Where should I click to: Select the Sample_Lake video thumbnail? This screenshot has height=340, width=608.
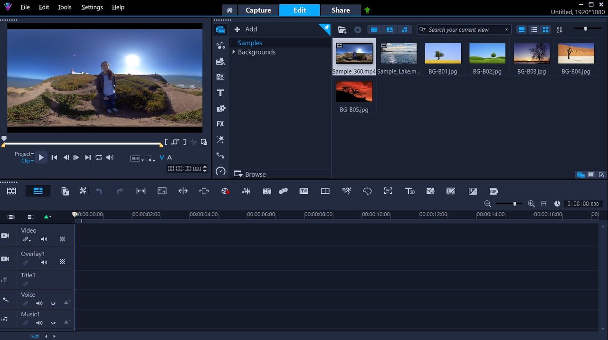399,57
